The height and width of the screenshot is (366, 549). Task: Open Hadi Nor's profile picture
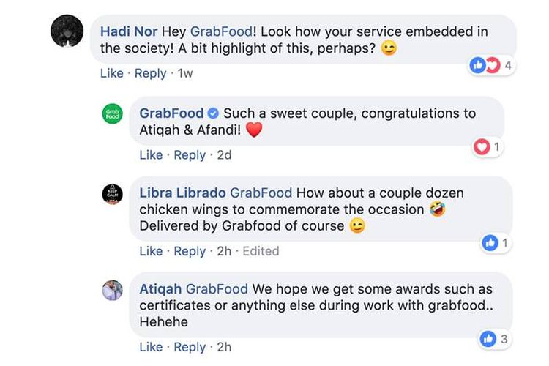pos(66,31)
